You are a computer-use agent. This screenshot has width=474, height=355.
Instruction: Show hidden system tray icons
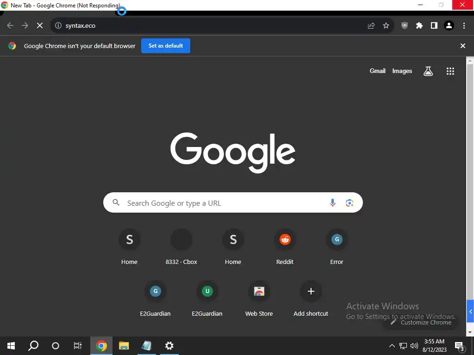click(x=392, y=346)
